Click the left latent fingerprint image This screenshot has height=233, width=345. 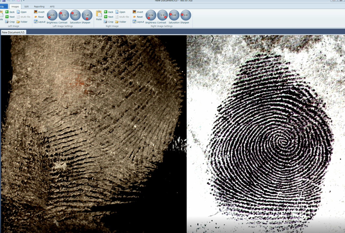94,134
